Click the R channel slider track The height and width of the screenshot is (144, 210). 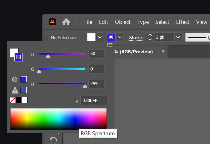[62, 54]
